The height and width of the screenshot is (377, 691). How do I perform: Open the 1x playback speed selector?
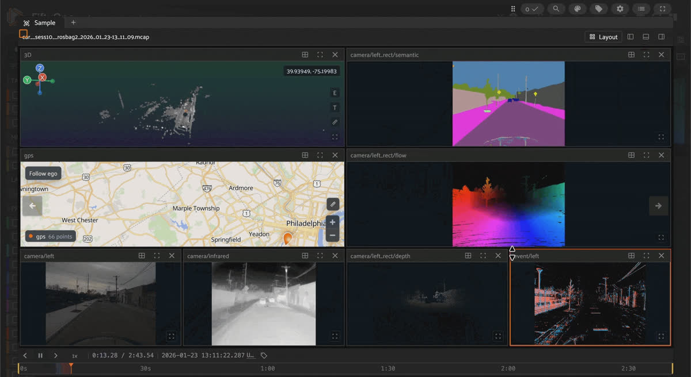point(75,356)
